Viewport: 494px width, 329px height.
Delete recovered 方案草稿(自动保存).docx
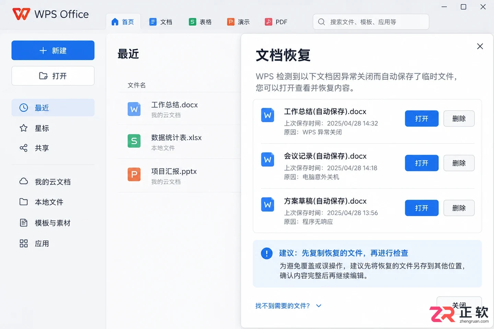[459, 208]
